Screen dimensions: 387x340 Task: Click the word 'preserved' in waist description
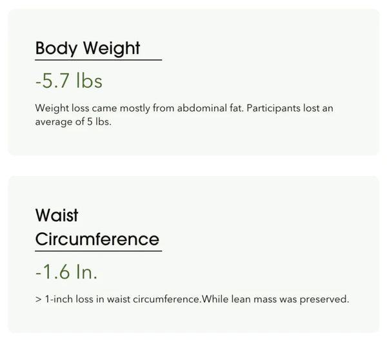(x=323, y=299)
